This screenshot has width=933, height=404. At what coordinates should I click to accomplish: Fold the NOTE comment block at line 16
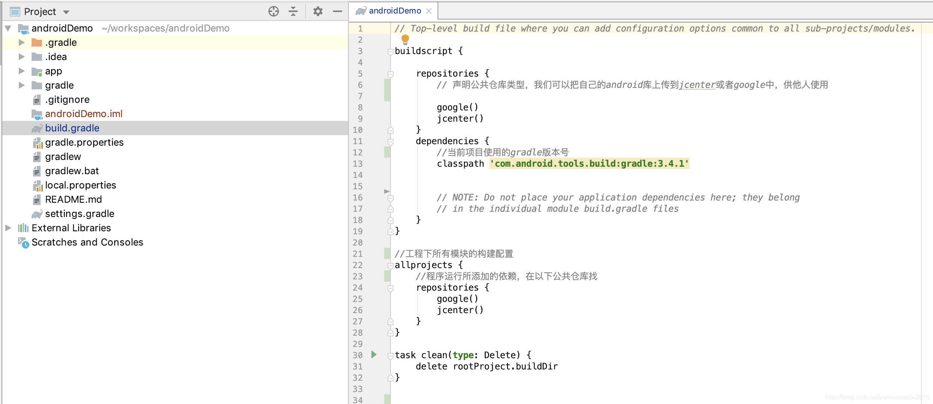390,198
